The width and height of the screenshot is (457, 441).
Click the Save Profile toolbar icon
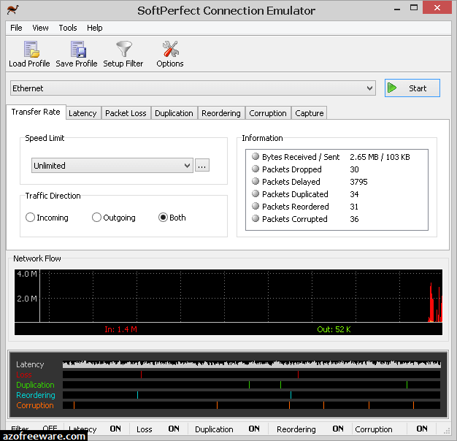pos(78,49)
